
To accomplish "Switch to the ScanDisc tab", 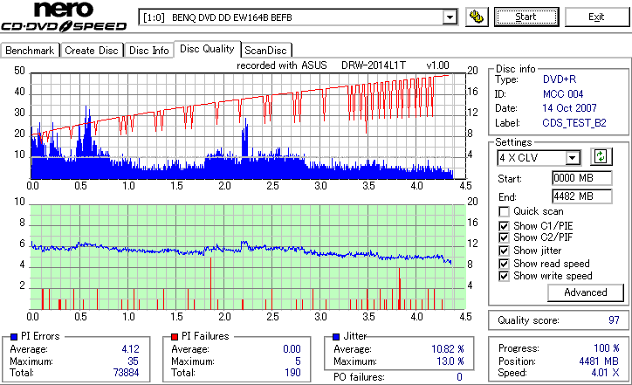I will tap(265, 51).
